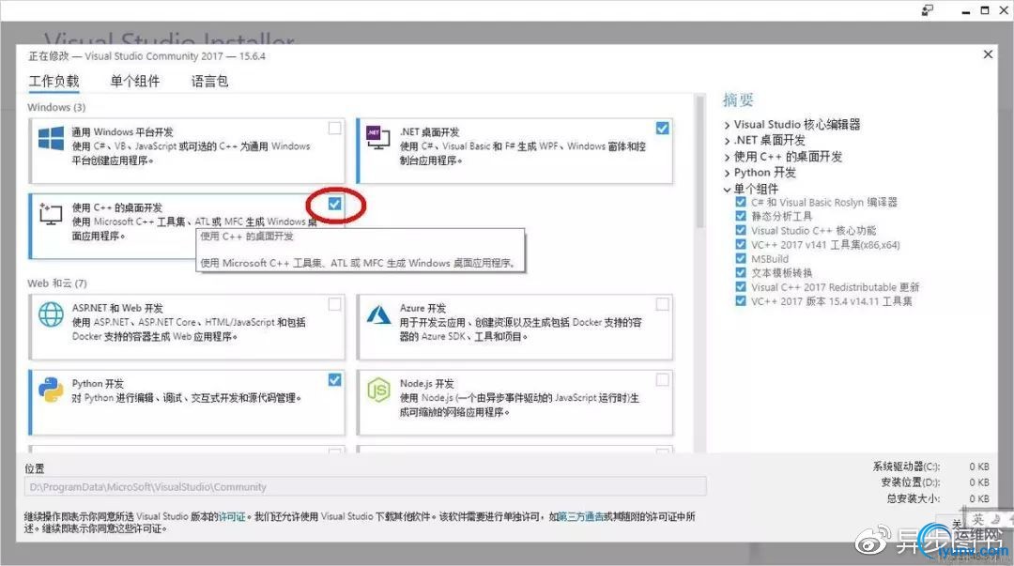Click the workloads list vertical scrollbar
The height and width of the screenshot is (566, 1014).
click(x=699, y=161)
